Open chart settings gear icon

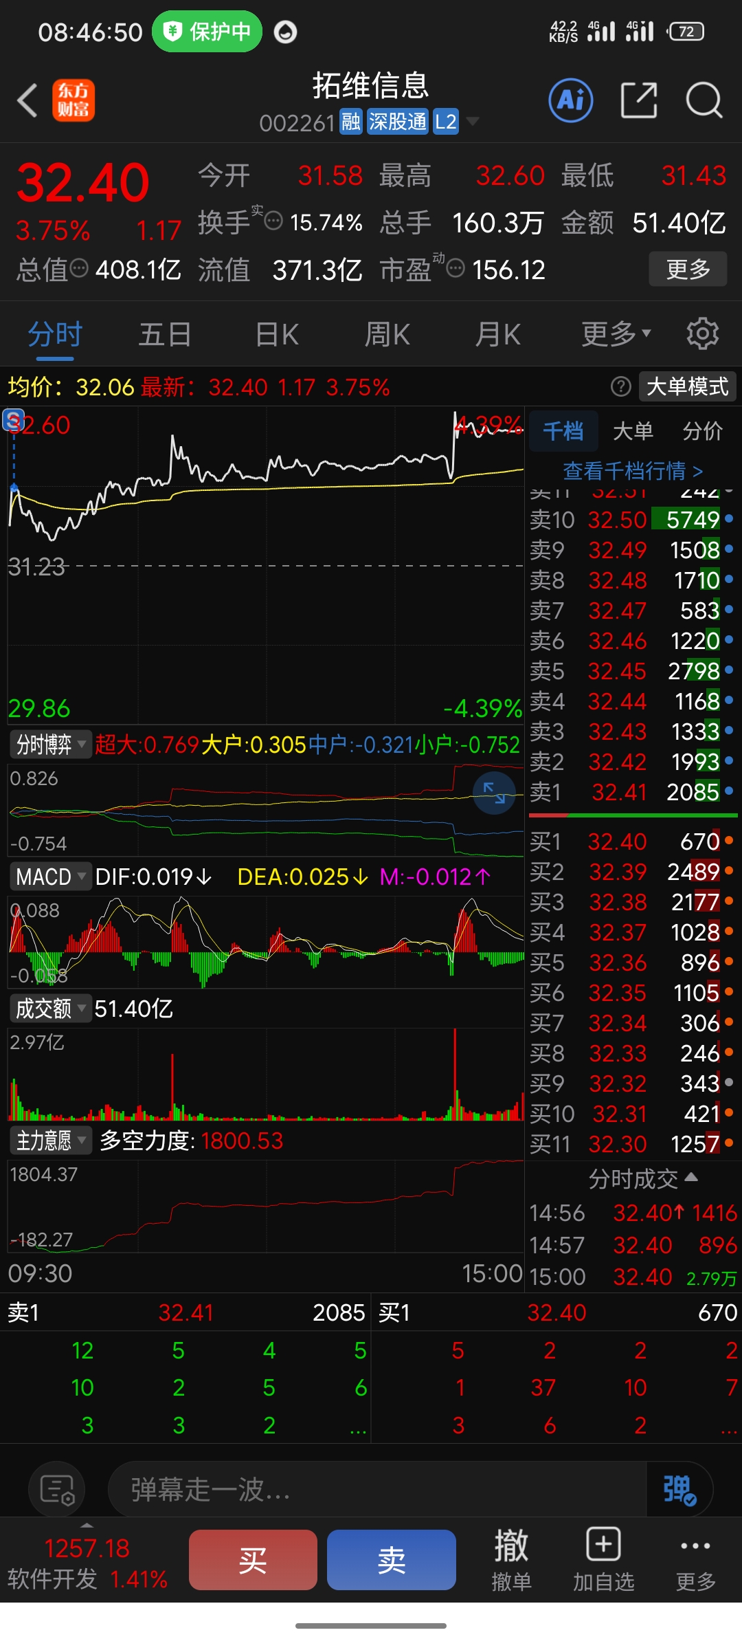click(703, 334)
